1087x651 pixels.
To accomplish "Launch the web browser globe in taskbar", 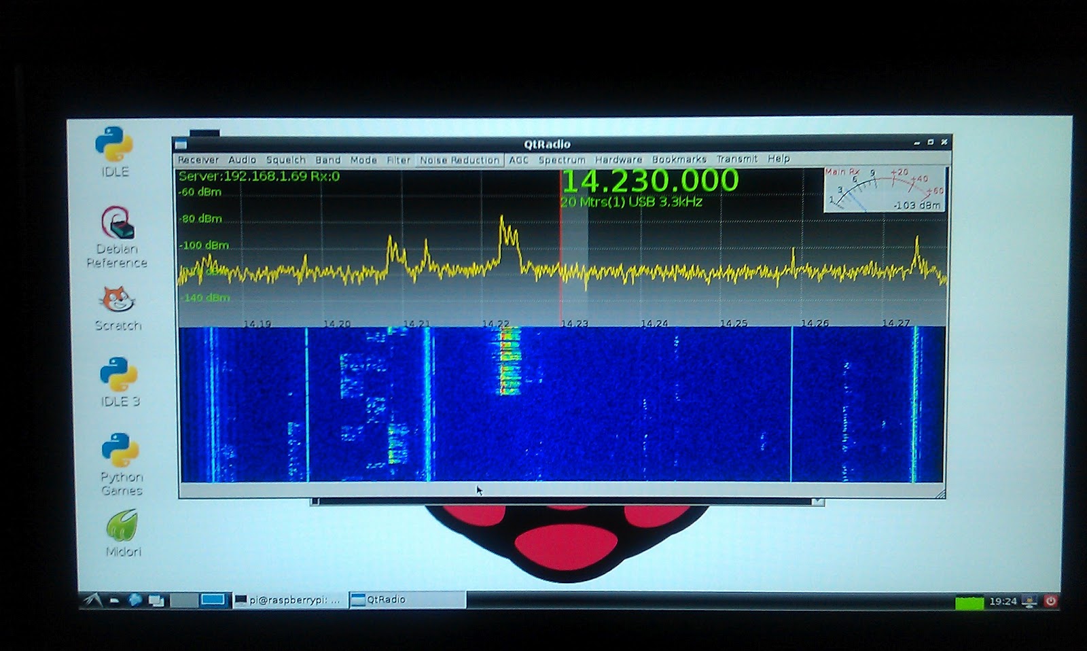I will [135, 600].
